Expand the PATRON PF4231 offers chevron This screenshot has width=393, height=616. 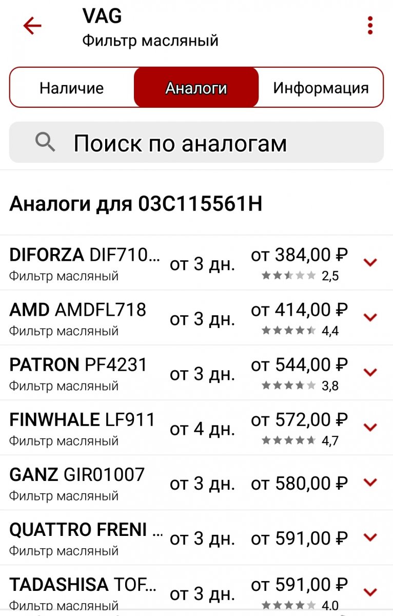(x=370, y=373)
